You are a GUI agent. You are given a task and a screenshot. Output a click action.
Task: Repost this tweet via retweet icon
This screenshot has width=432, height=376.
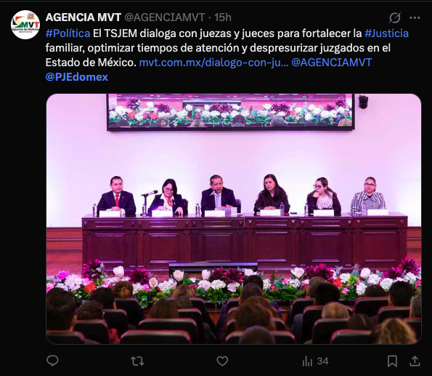(137, 361)
